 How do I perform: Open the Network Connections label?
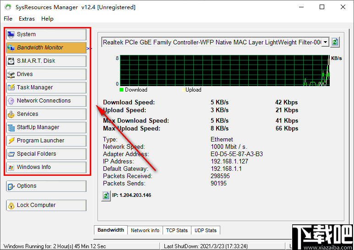point(44,101)
